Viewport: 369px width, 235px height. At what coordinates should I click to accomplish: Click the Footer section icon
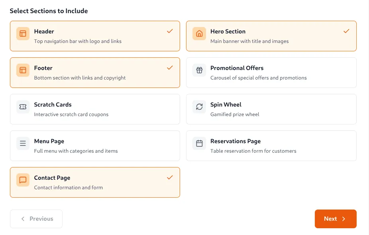[x=23, y=71]
